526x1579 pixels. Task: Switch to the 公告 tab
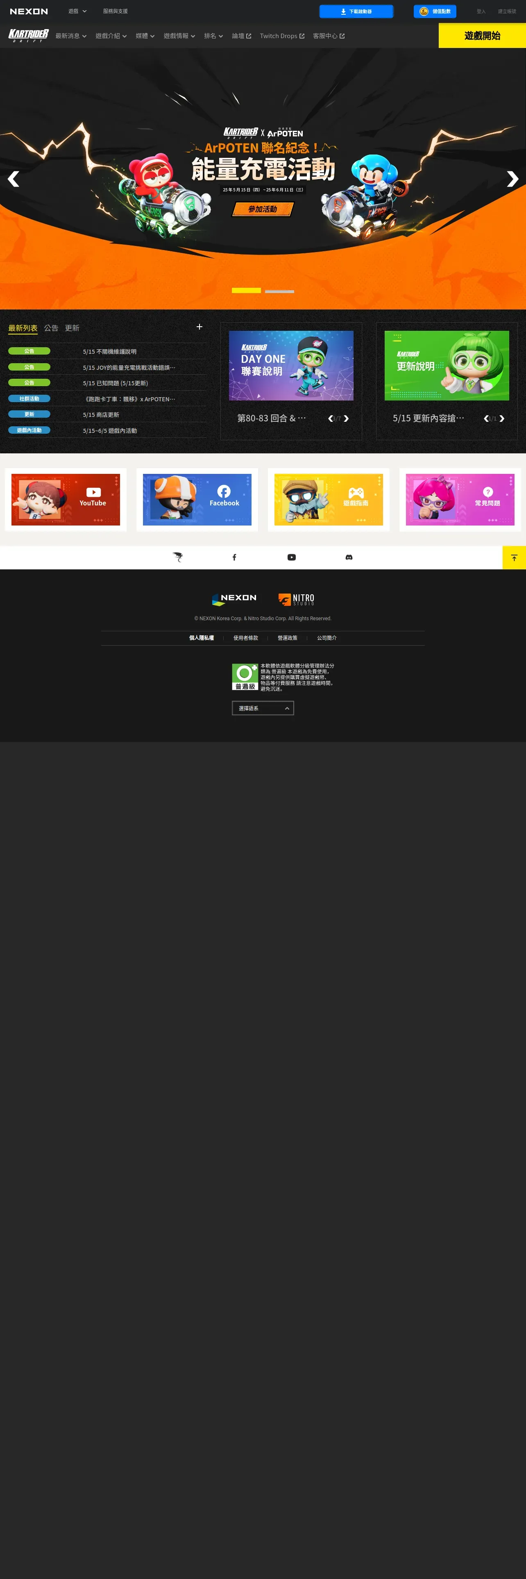tap(52, 328)
